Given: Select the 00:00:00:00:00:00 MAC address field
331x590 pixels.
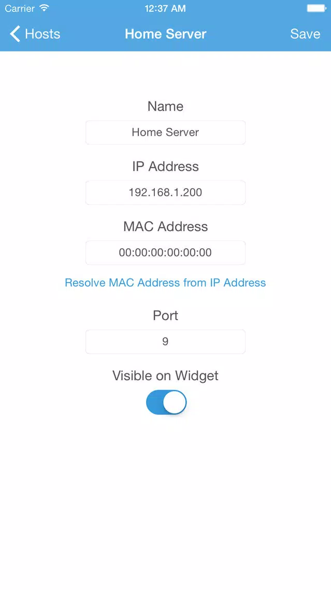Looking at the screenshot, I should tap(166, 252).
